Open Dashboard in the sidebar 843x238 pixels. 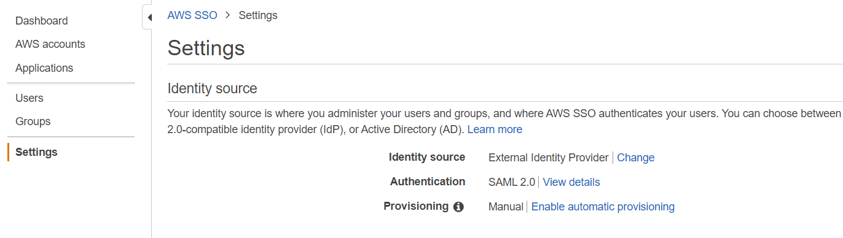[x=42, y=21]
